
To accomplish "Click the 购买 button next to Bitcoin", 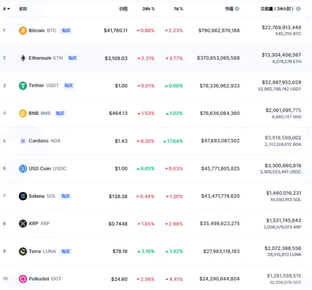I will click(x=66, y=30).
